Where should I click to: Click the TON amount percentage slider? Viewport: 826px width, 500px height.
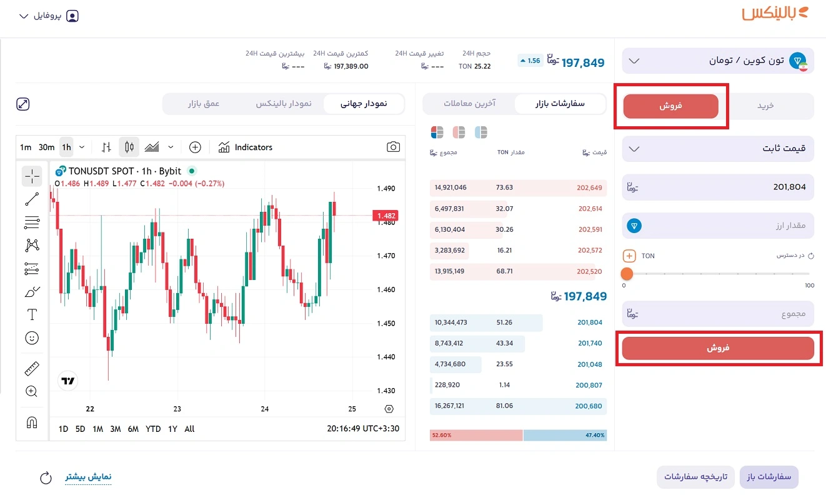pos(627,274)
